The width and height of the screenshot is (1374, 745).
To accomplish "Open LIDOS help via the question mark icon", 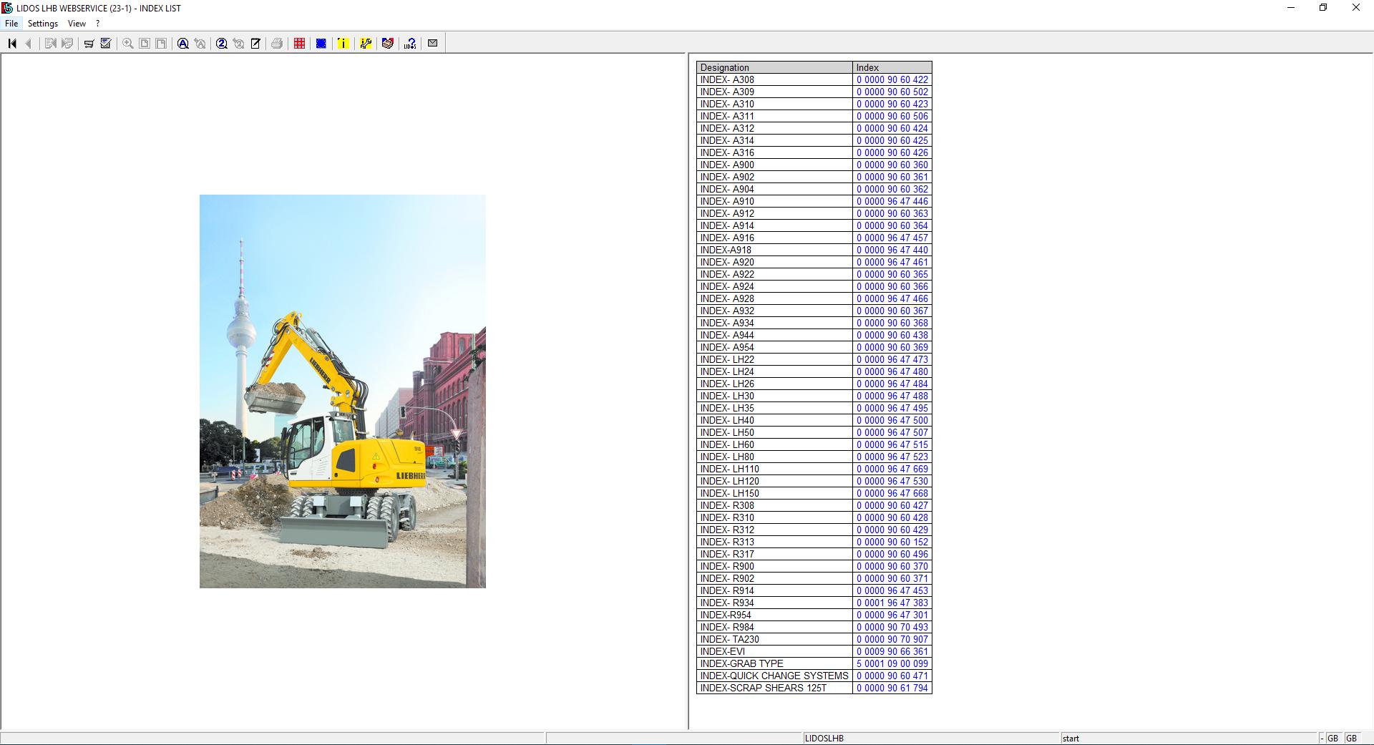I will [409, 43].
